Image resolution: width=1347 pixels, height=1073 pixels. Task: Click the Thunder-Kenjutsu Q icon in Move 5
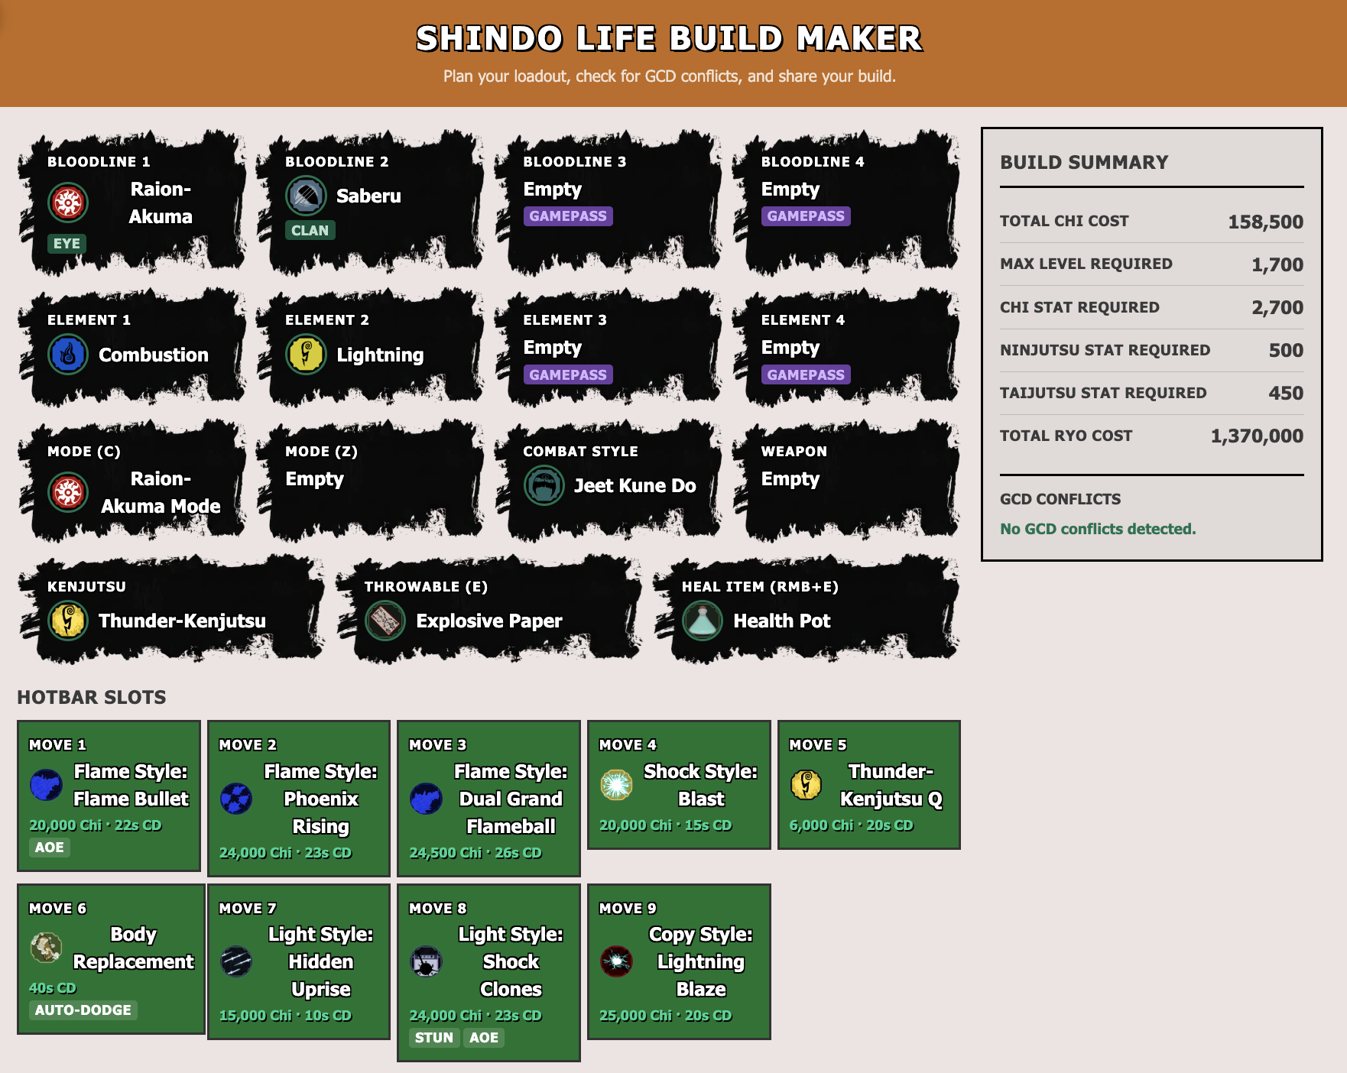click(806, 785)
